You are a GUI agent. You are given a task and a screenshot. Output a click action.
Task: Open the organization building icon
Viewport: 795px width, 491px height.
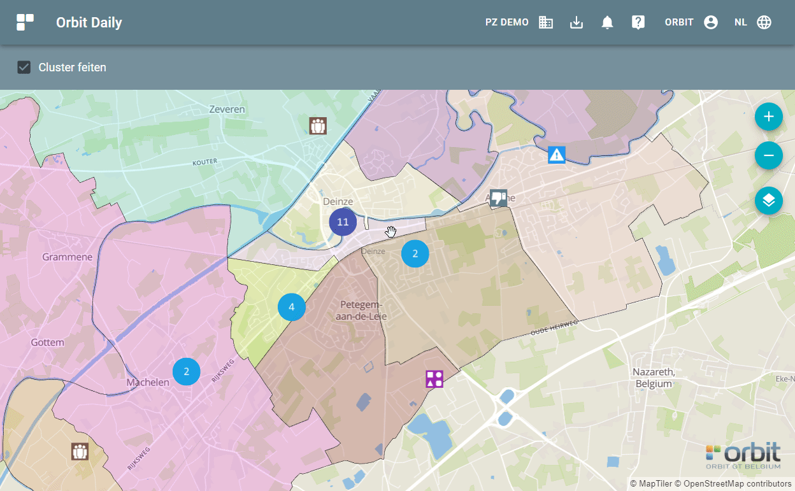(545, 22)
